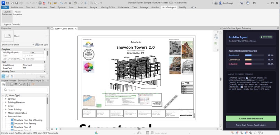
Task: Click the Print icon in quick access
Action: coord(40,3)
